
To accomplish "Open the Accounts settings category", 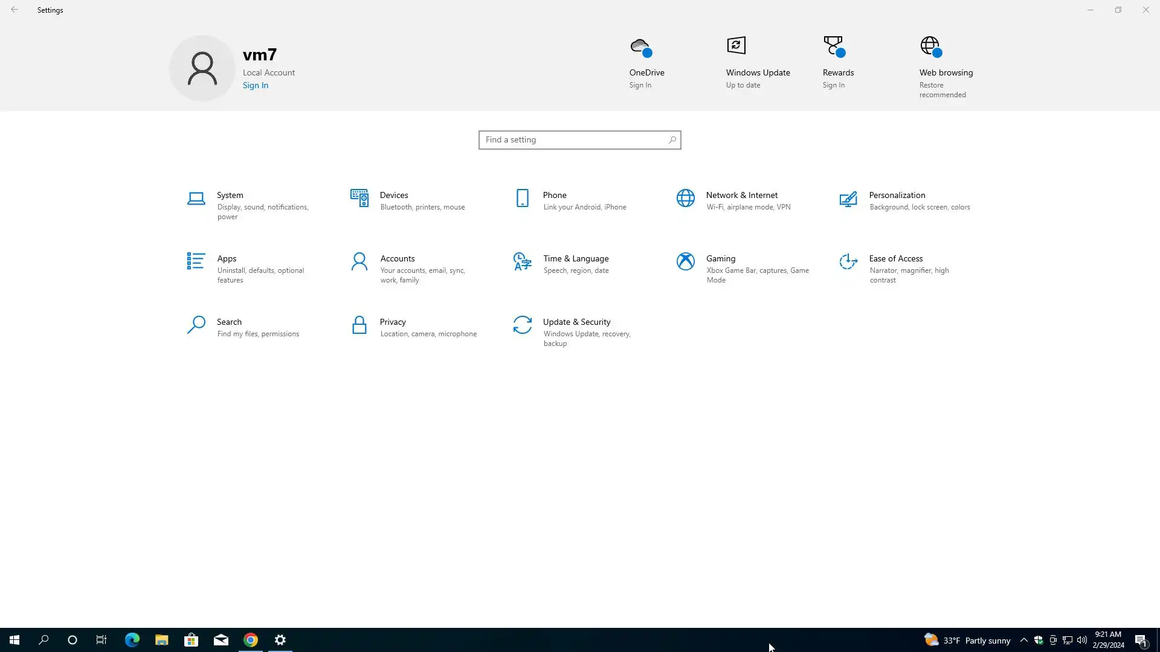I will pyautogui.click(x=397, y=259).
